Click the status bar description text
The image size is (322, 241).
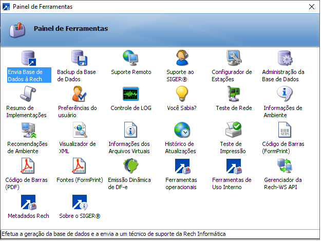tap(114, 235)
